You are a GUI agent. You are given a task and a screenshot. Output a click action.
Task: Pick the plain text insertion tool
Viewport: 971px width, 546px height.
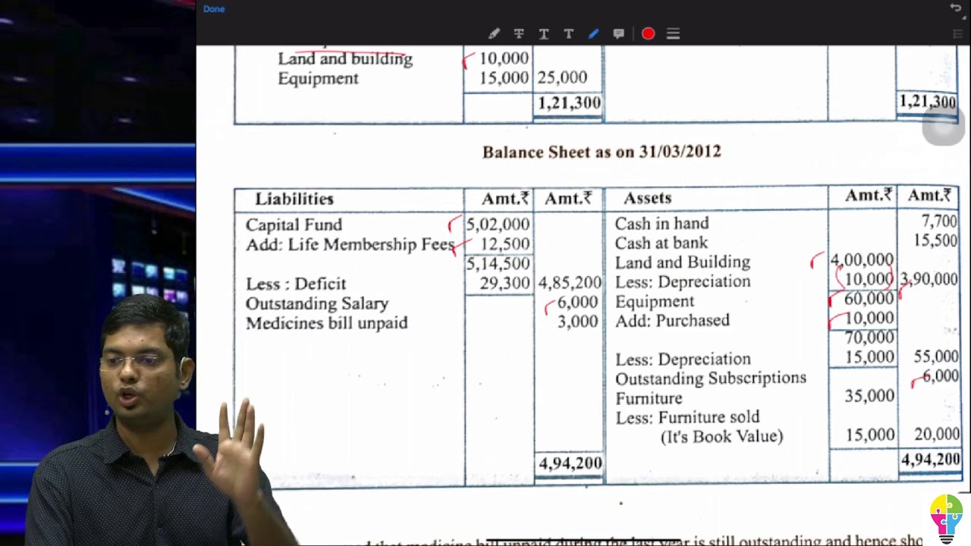(568, 33)
